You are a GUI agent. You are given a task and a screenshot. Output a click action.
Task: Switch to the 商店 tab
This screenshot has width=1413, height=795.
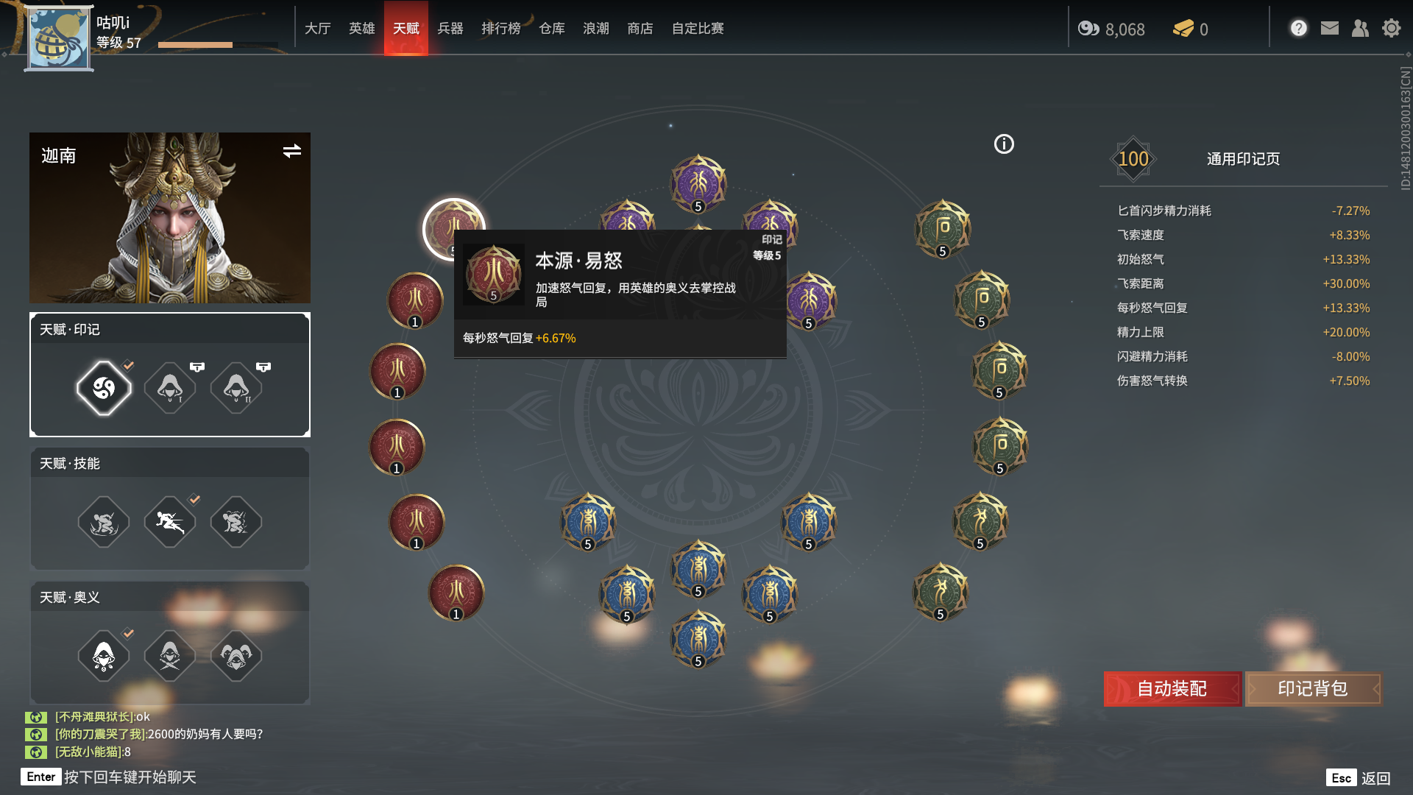pyautogui.click(x=640, y=29)
